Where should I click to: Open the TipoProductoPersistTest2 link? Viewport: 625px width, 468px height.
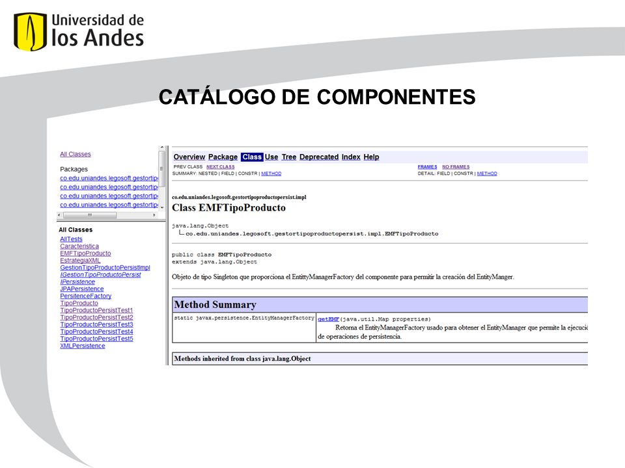[x=96, y=318]
